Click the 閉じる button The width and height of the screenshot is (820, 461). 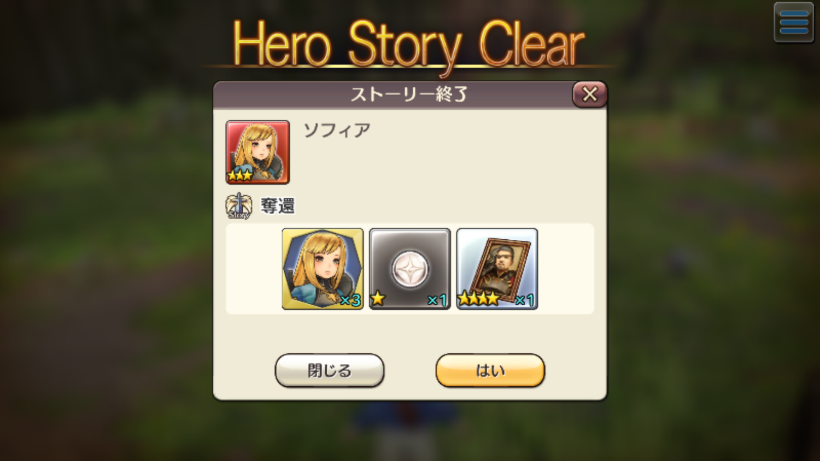coord(330,370)
